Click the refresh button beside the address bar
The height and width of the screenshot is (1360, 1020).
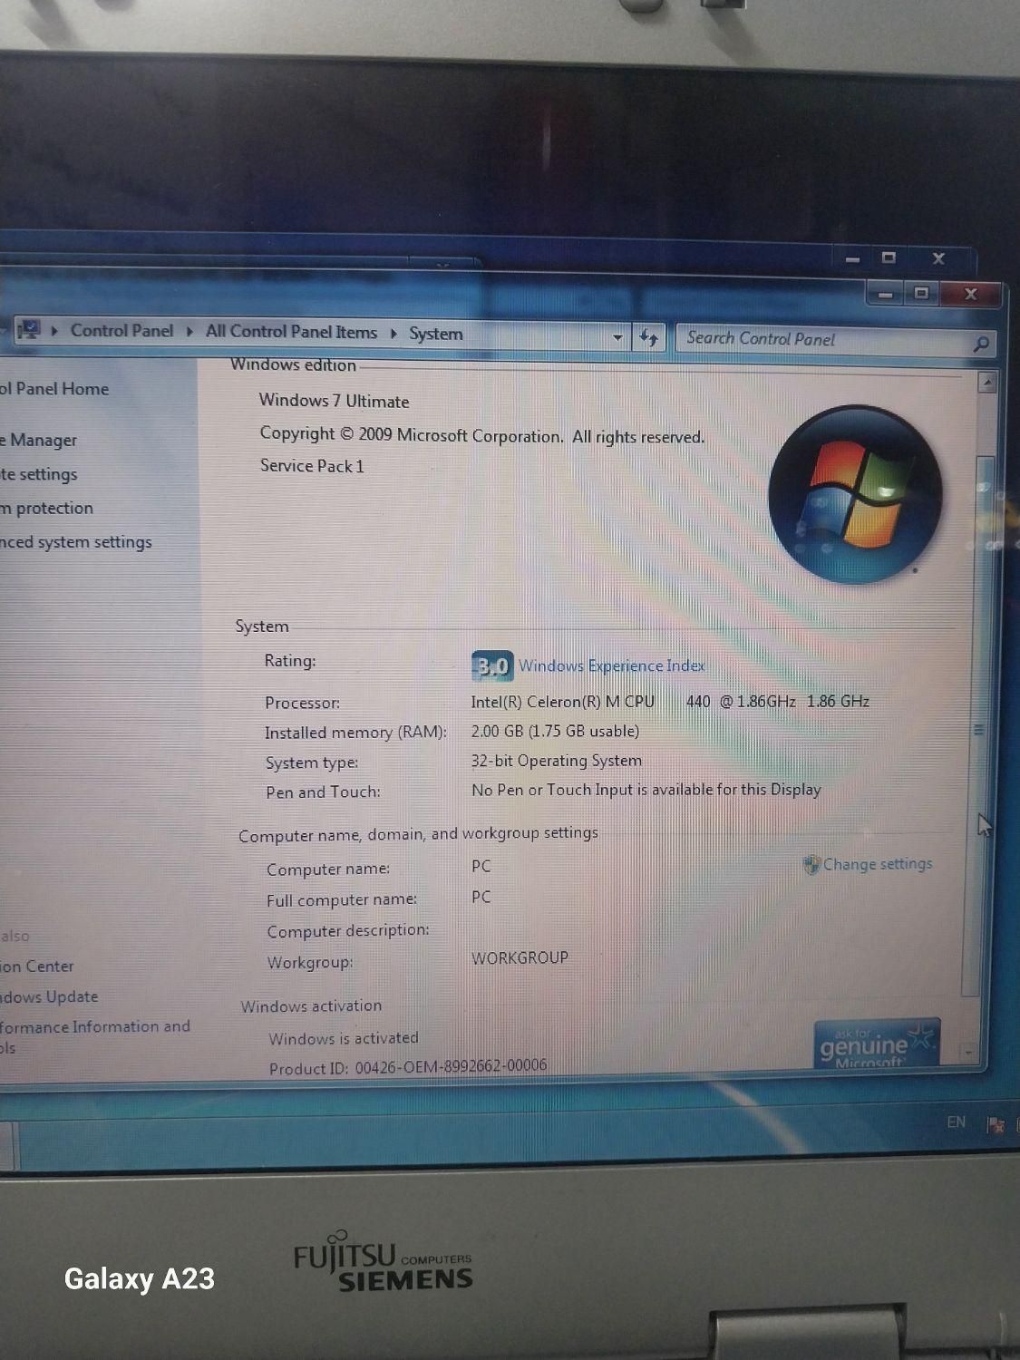tap(648, 337)
